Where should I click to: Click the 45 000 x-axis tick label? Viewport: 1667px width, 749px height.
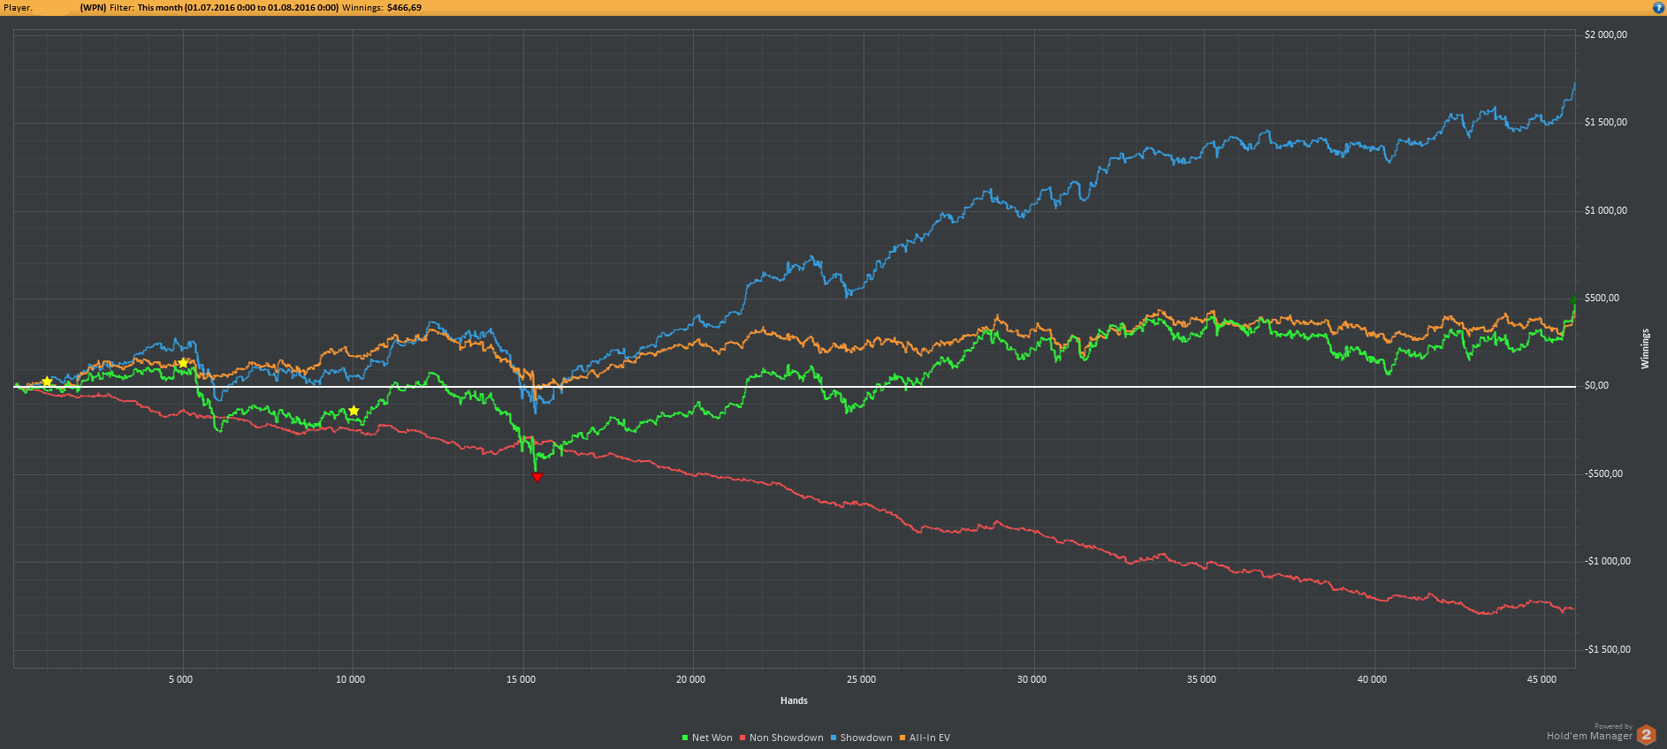1541,679
